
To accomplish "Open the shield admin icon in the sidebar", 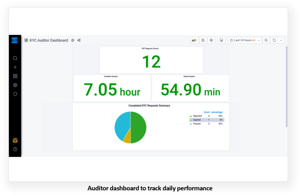I will (x=15, y=94).
